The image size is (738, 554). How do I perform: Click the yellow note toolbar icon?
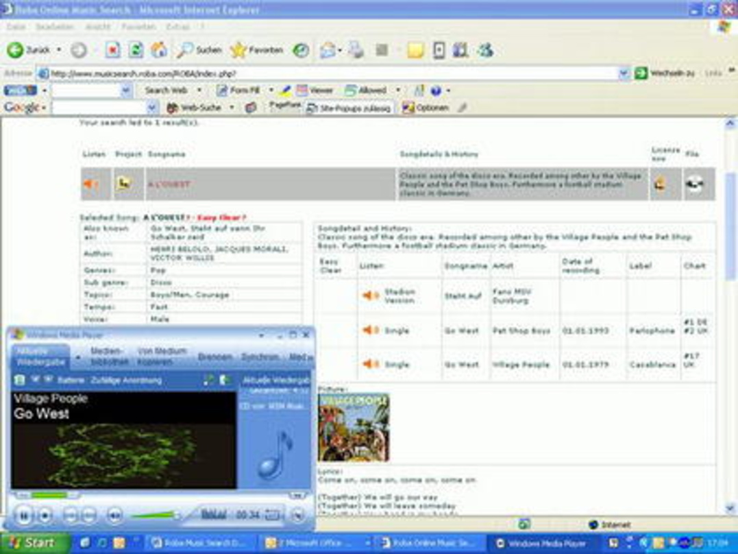[x=415, y=50]
